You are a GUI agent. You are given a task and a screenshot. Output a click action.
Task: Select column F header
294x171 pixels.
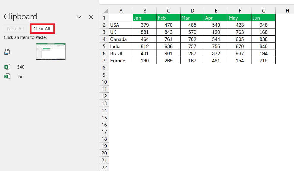point(240,11)
